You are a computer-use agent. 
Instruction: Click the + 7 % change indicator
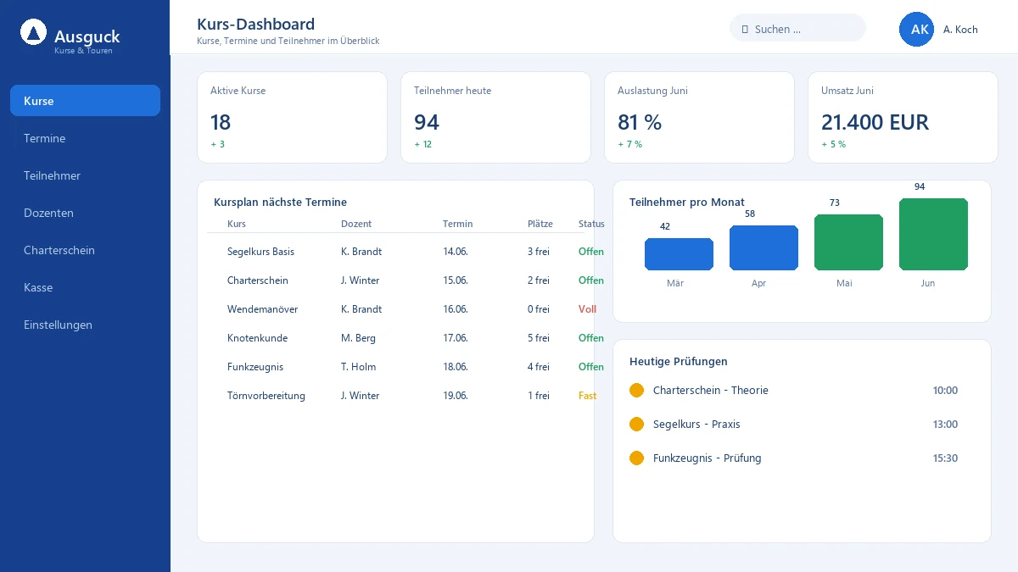[629, 144]
